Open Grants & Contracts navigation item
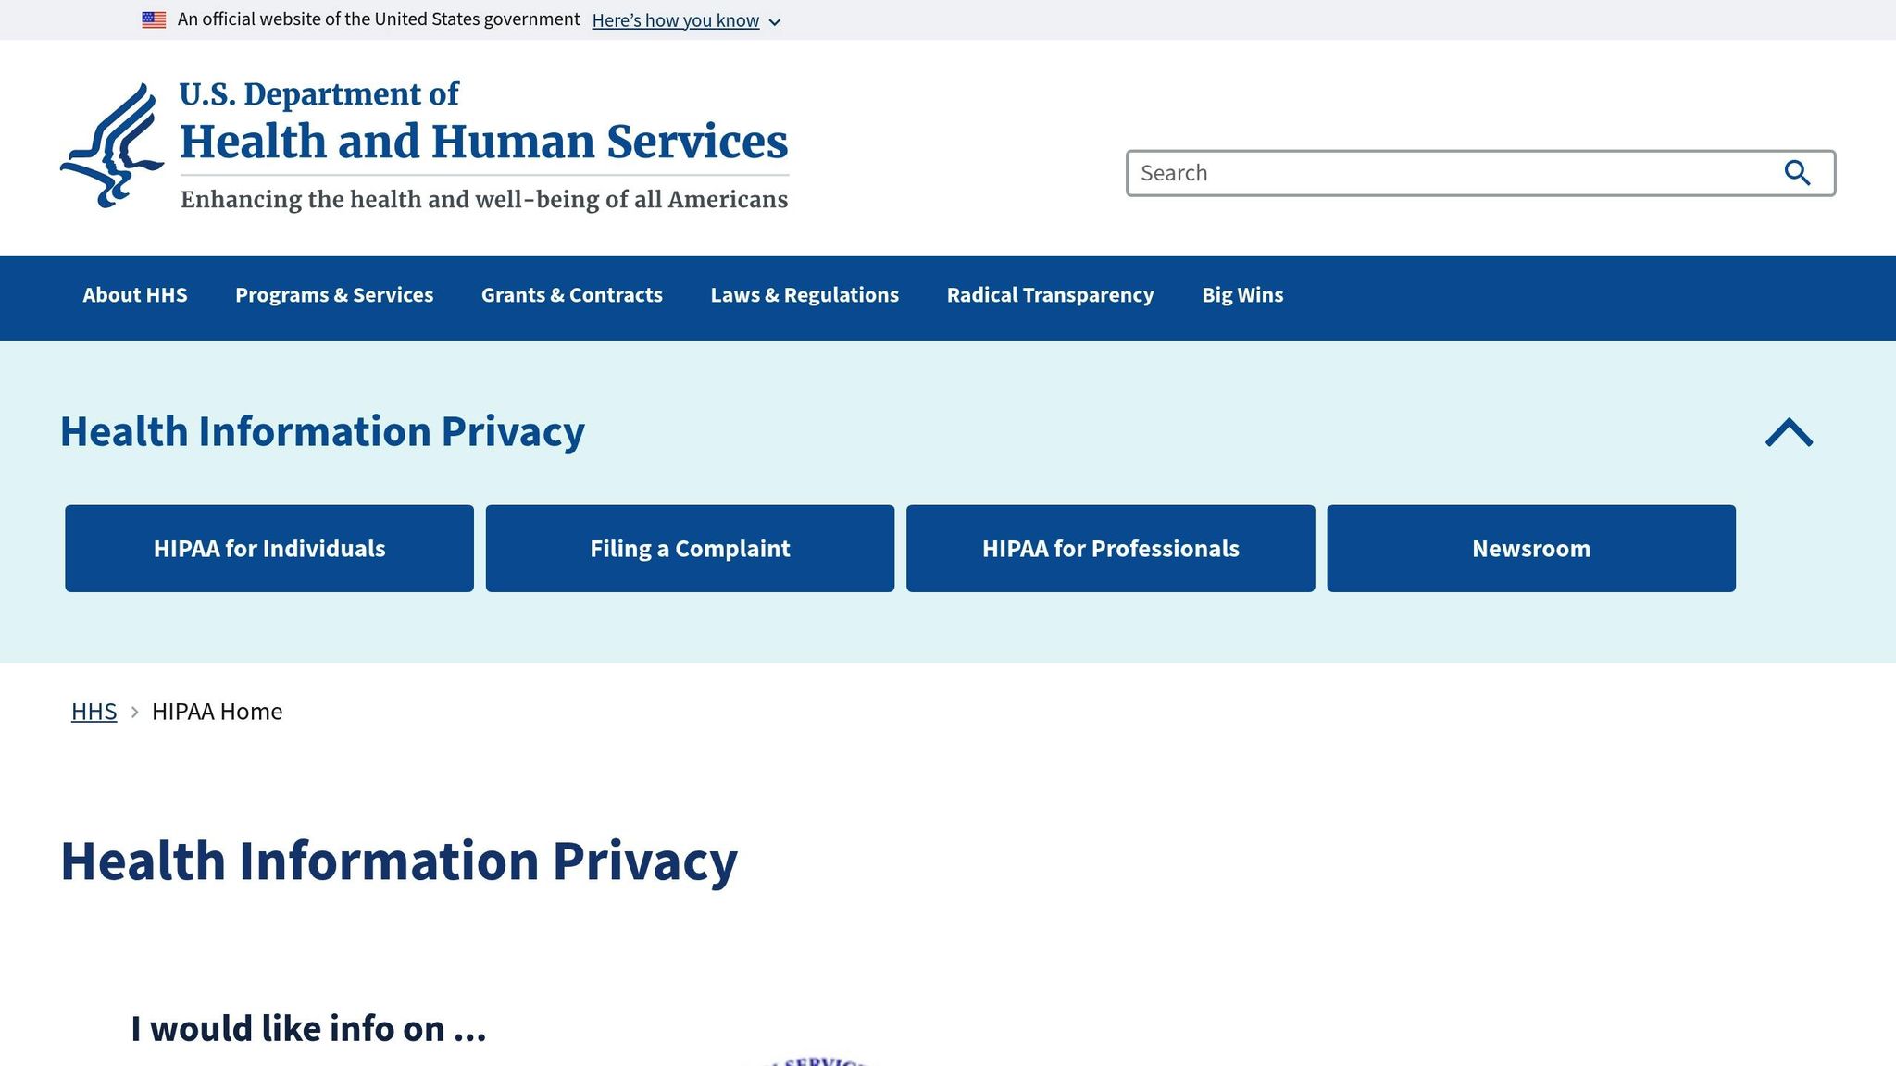Viewport: 1896px width, 1066px height. pos(571,294)
